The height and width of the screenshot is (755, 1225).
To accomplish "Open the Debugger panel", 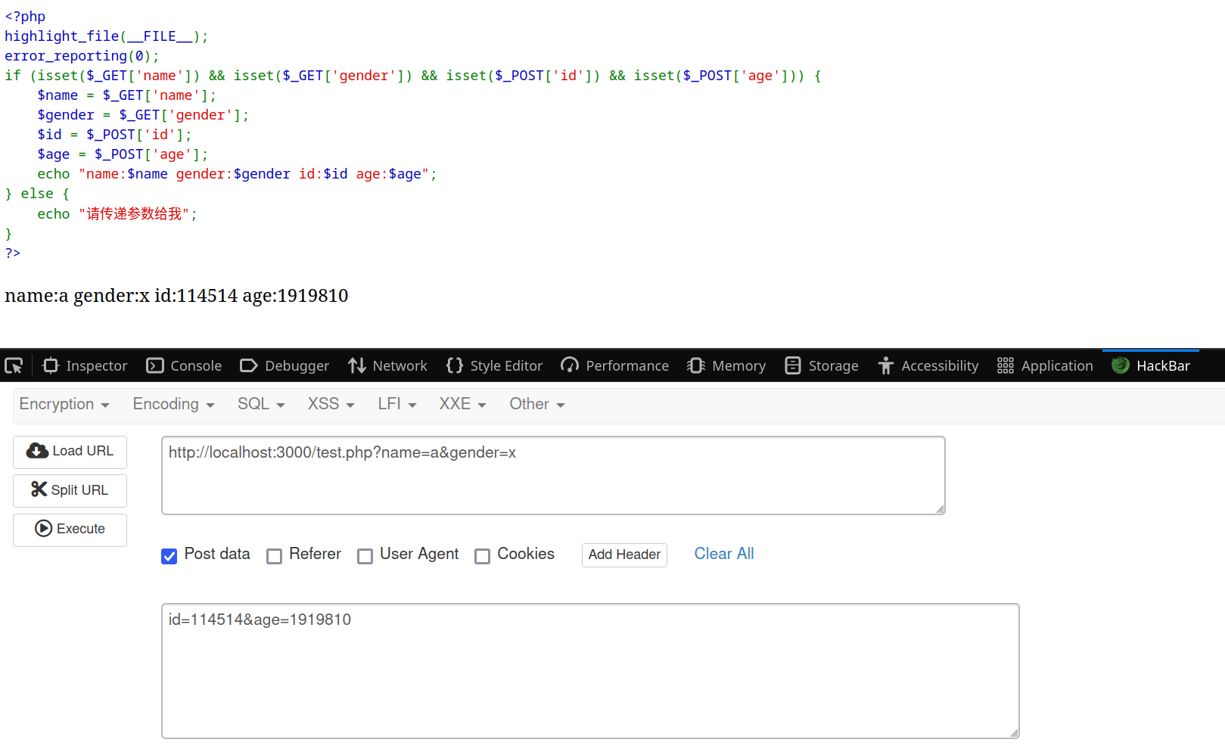I will (x=284, y=366).
